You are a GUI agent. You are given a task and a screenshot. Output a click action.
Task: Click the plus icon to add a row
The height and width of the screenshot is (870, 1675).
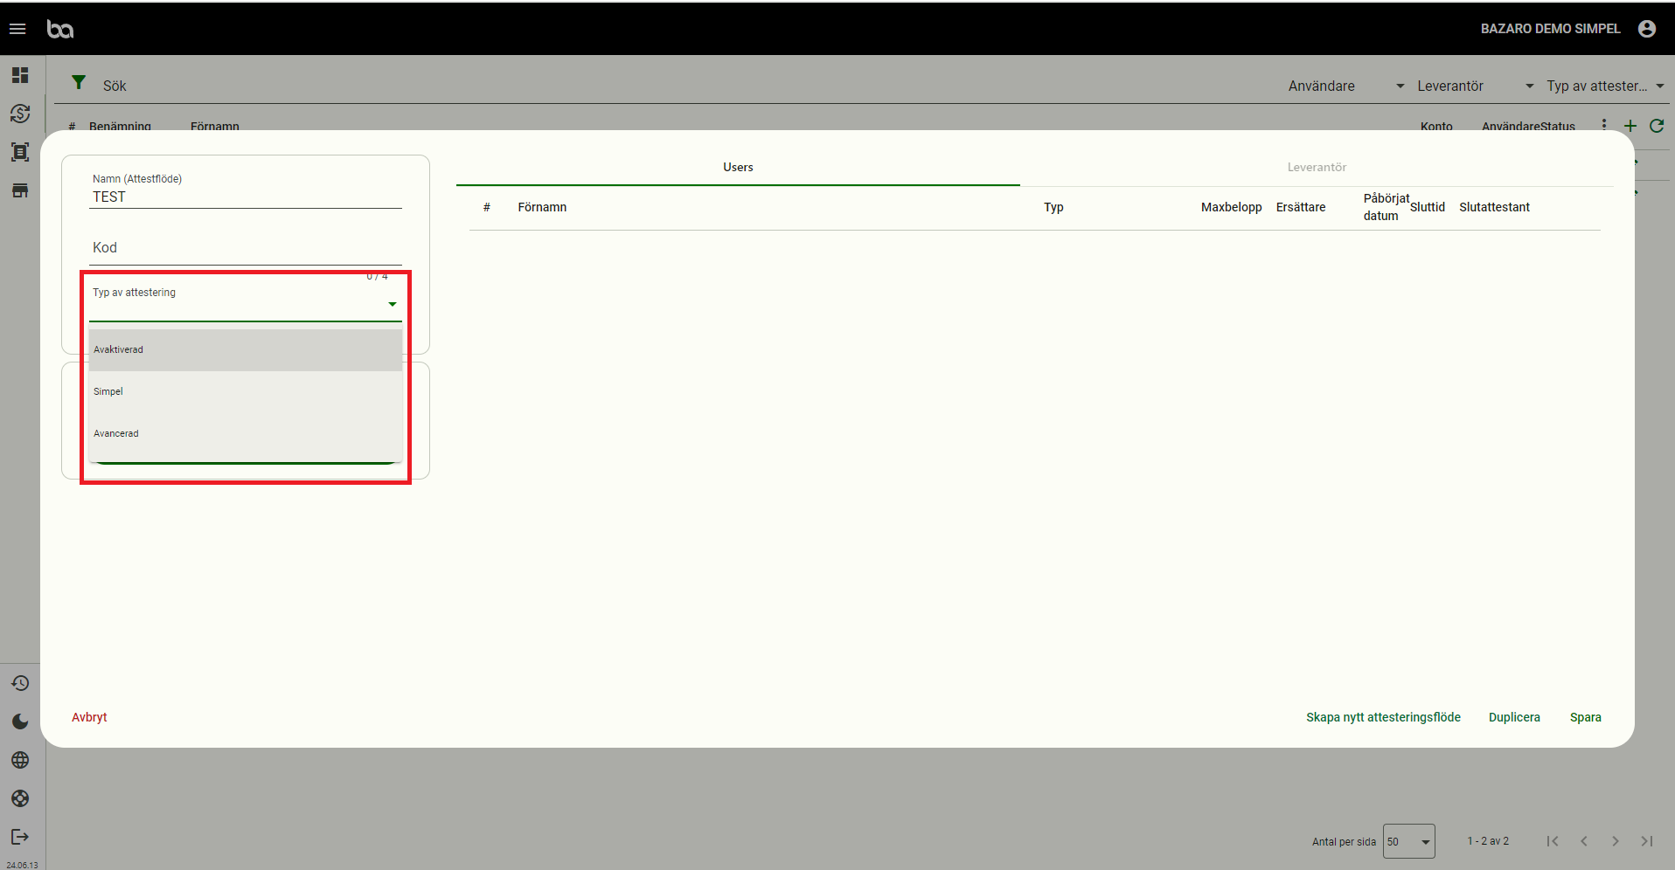pos(1630,126)
